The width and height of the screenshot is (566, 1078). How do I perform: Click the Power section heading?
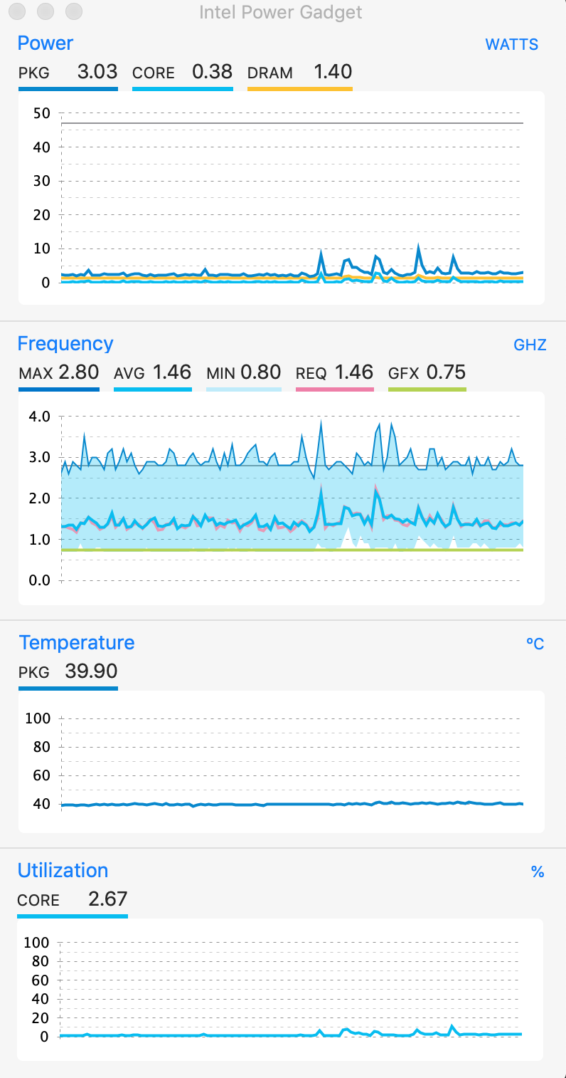(x=46, y=43)
